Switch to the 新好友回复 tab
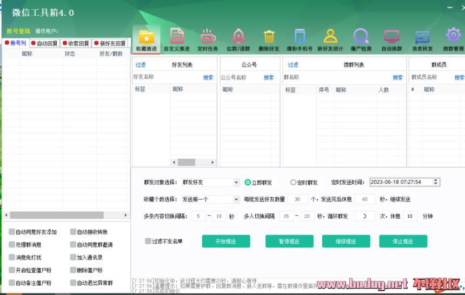Screen dimensions: 465x295 (110, 43)
